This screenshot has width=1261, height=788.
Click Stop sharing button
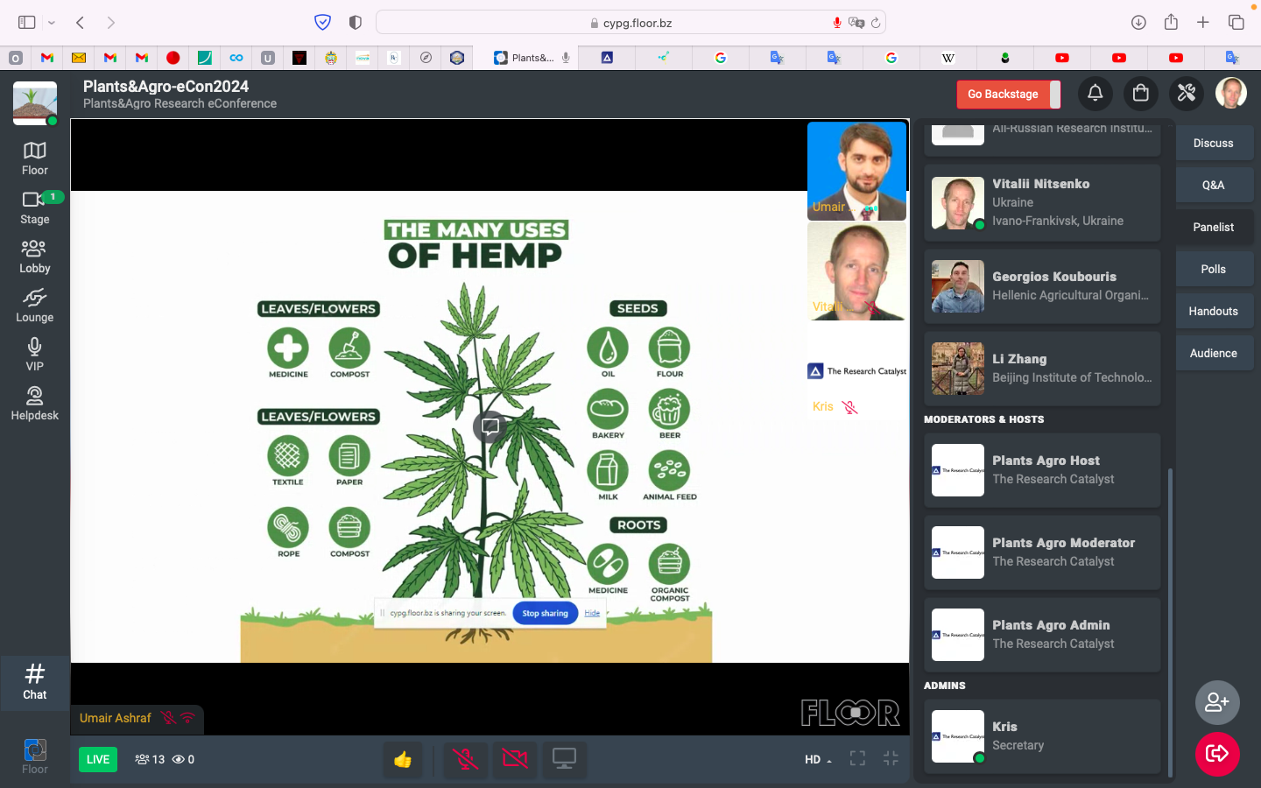(x=546, y=613)
